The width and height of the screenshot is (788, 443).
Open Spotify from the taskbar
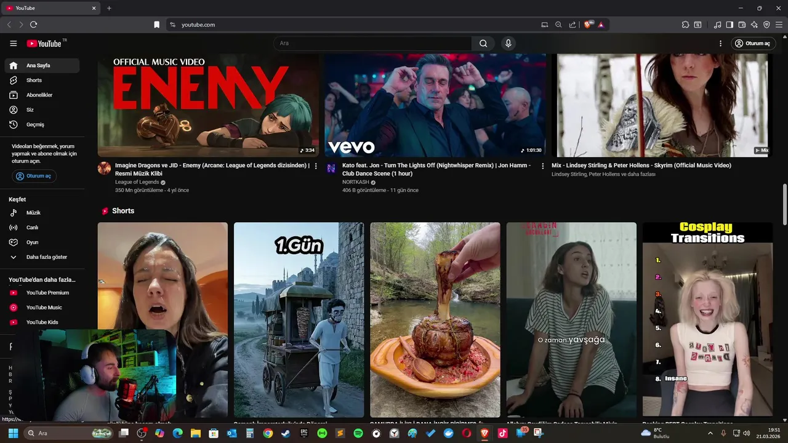tap(358, 433)
